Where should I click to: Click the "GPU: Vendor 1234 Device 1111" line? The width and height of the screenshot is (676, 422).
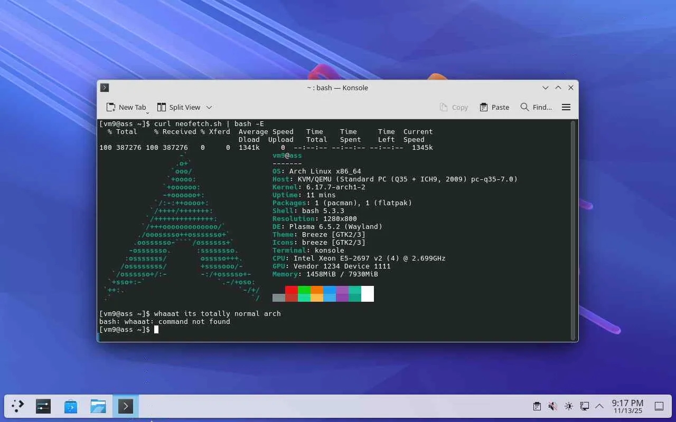(332, 266)
